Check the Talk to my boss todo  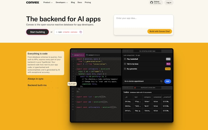[125, 64]
